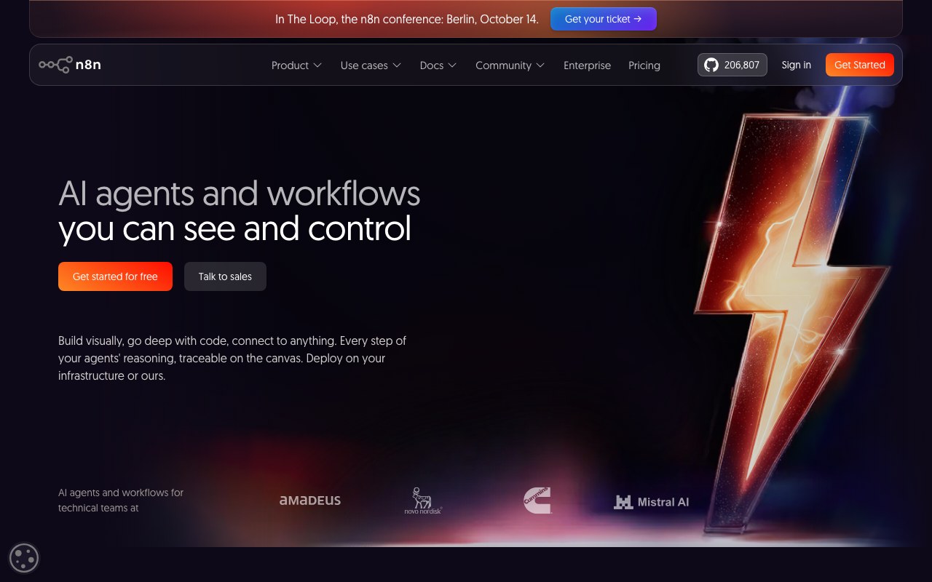Click the Sign in link
Image resolution: width=932 pixels, height=582 pixels.
point(796,65)
